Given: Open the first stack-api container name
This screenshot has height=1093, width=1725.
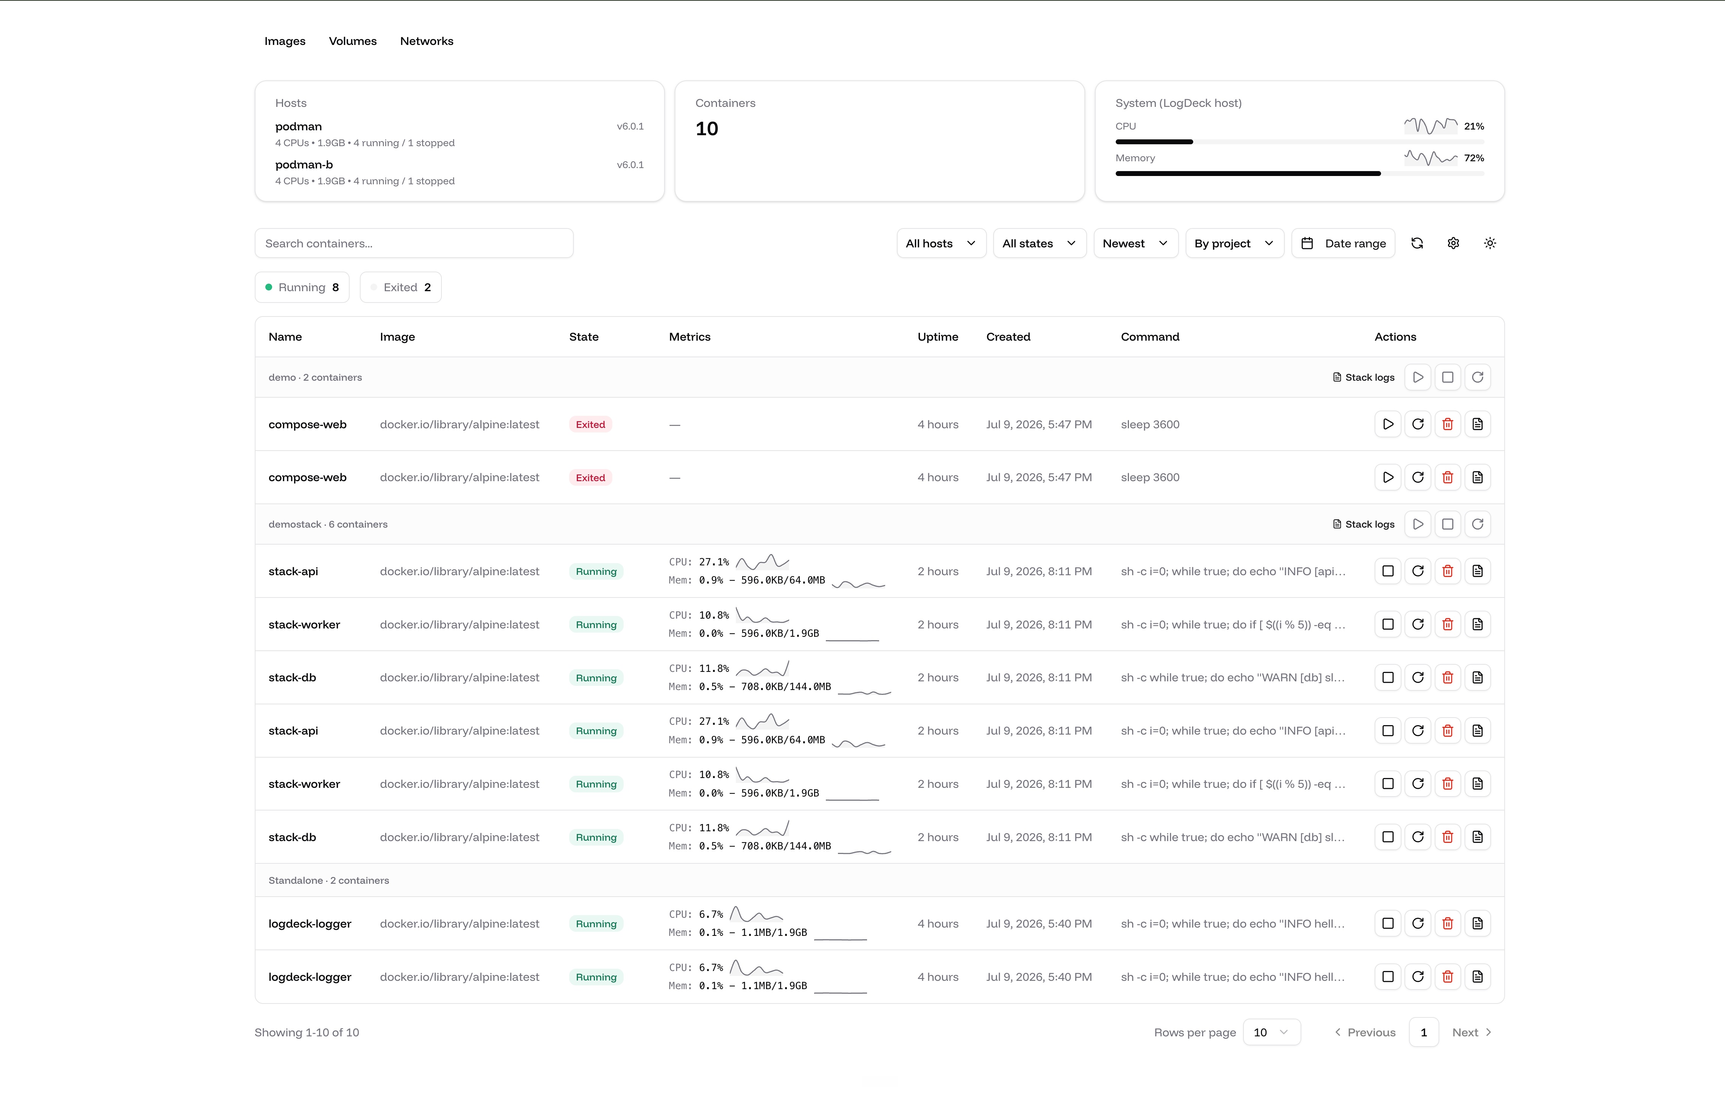Looking at the screenshot, I should pyautogui.click(x=293, y=571).
